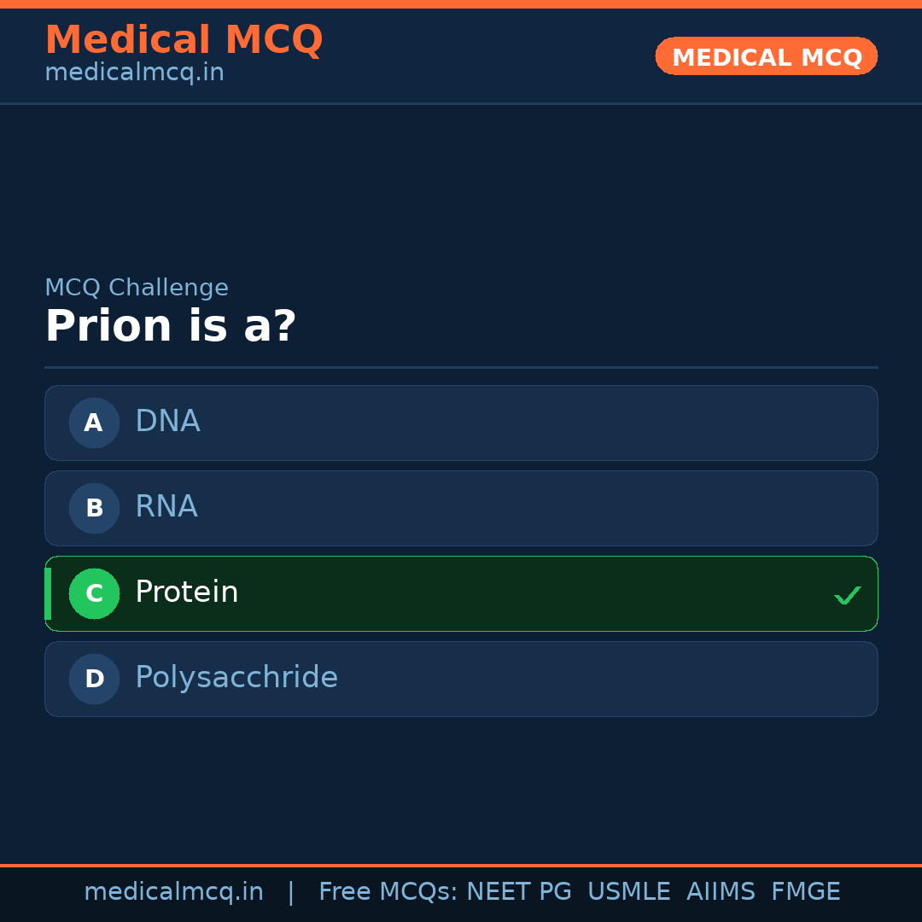Click the green C badge on the Protein option
Viewport: 922px width, 922px height.
(x=94, y=593)
